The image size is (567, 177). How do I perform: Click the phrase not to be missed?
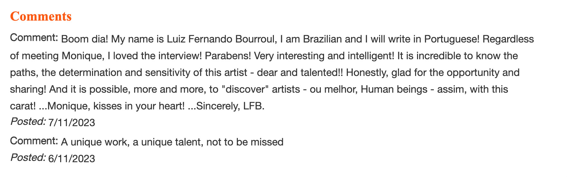[x=245, y=142]
